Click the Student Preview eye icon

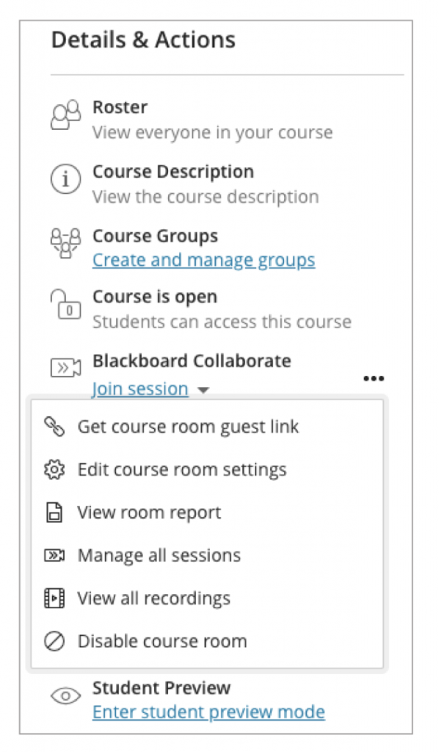[x=65, y=695]
